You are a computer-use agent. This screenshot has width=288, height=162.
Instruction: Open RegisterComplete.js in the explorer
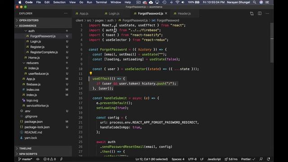[44, 52]
